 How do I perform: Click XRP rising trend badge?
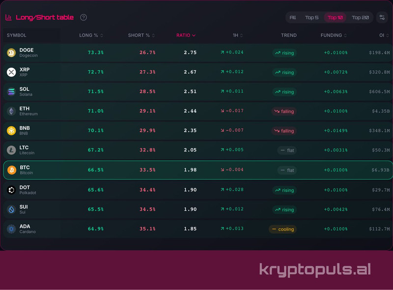click(284, 72)
